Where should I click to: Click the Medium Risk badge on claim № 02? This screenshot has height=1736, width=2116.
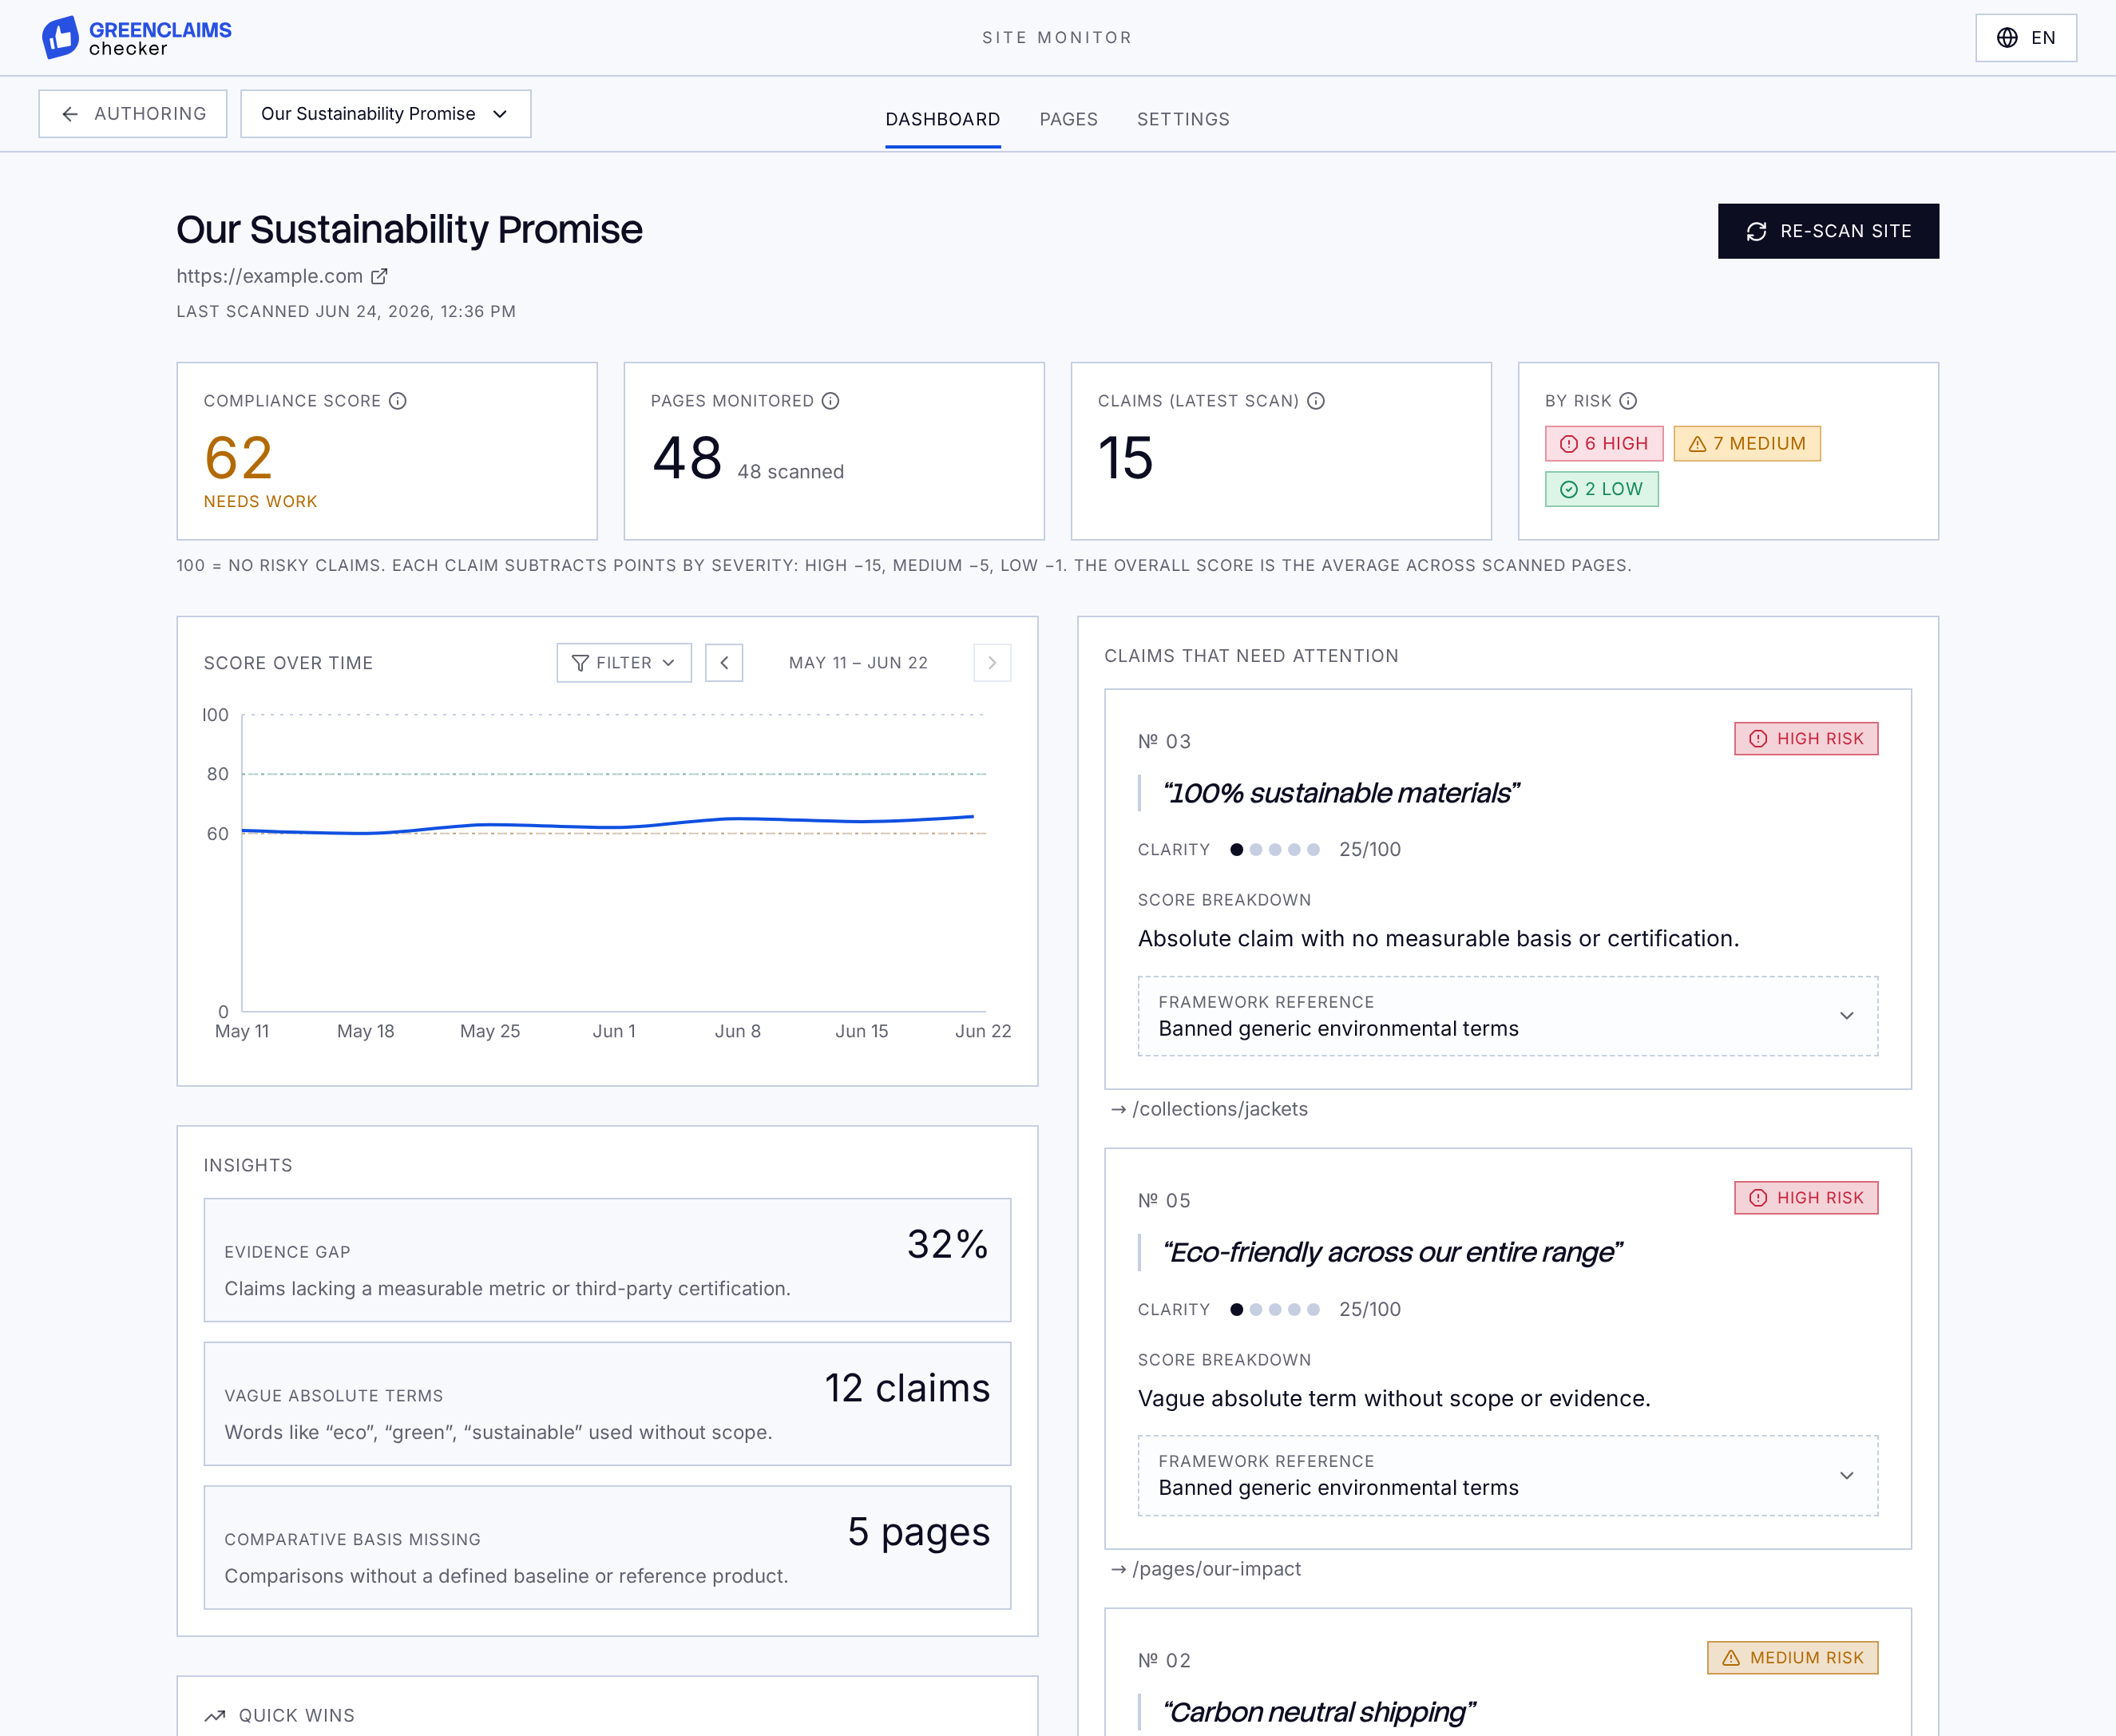[x=1792, y=1658]
